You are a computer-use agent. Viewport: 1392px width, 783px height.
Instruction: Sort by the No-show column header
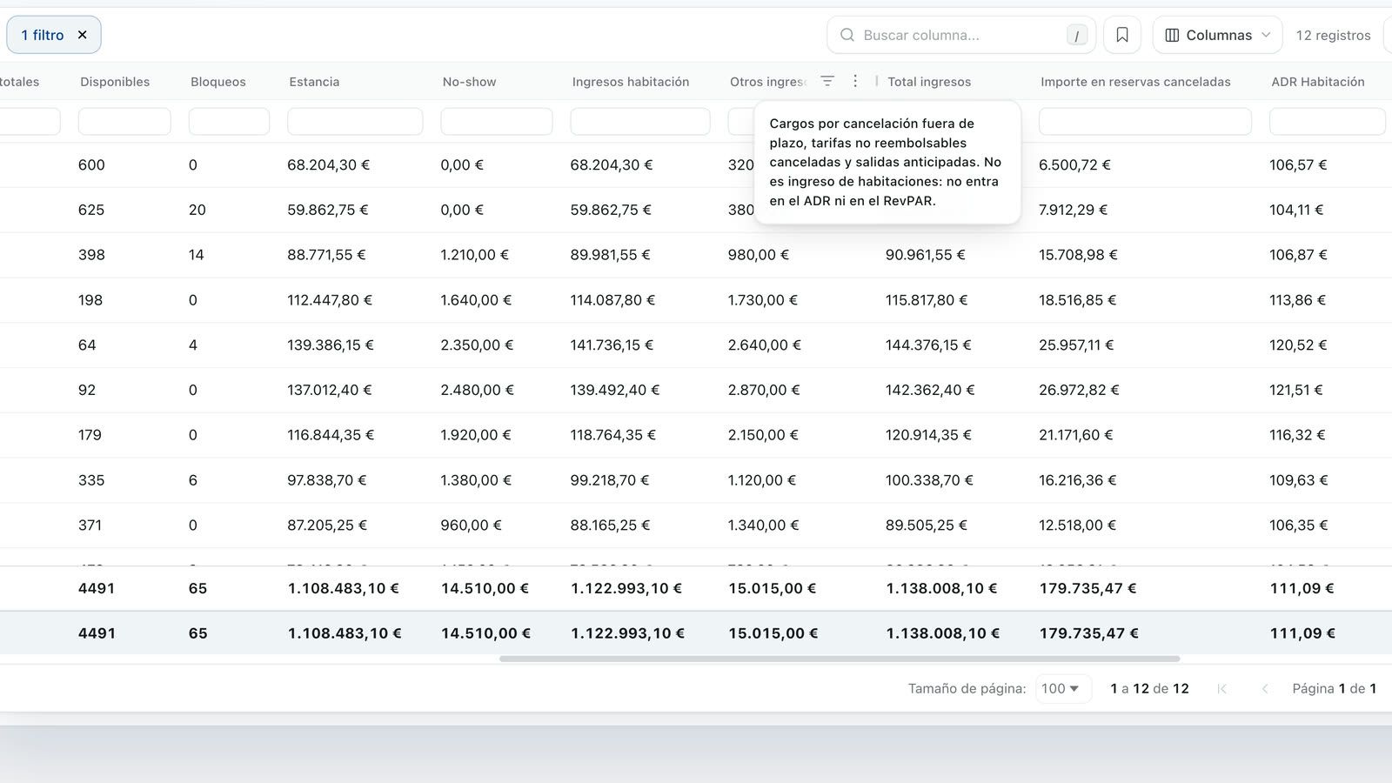469,82
